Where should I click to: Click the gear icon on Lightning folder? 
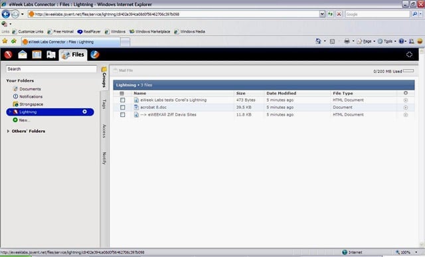(x=84, y=112)
